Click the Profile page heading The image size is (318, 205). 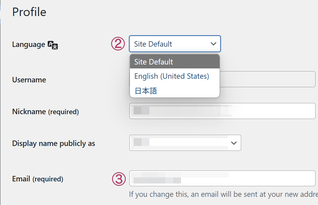pos(29,12)
